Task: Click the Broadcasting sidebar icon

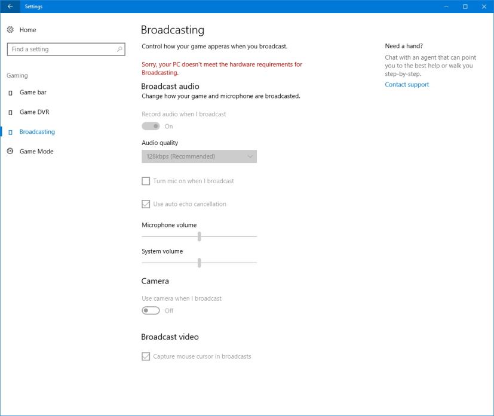Action: pos(10,132)
